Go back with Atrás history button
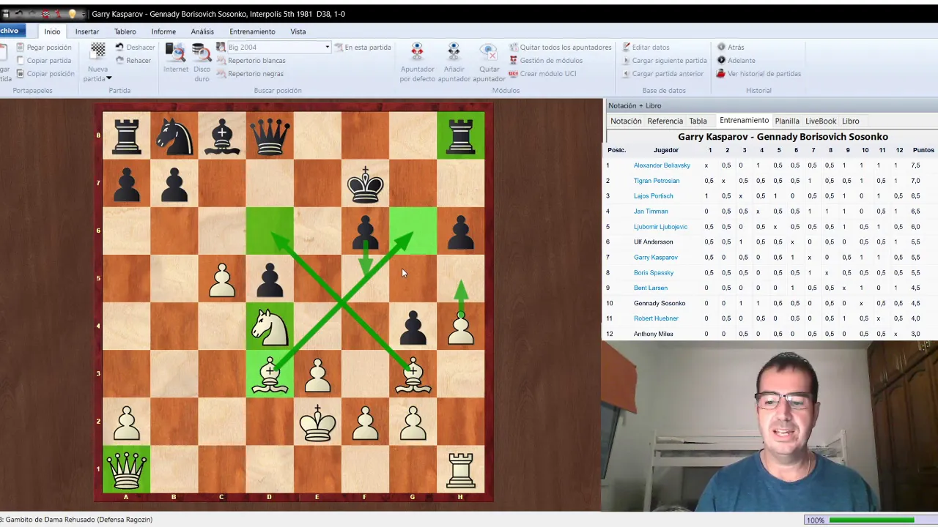 point(731,47)
